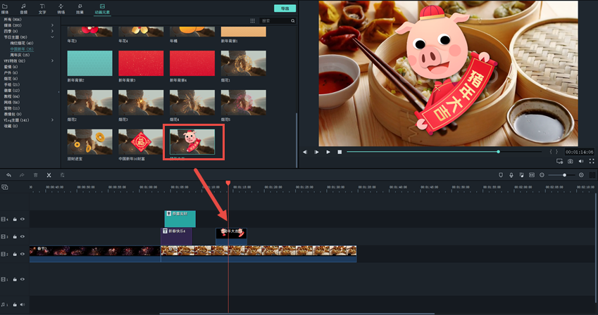
Task: Delete selected clip with trash icon
Action: click(x=35, y=175)
